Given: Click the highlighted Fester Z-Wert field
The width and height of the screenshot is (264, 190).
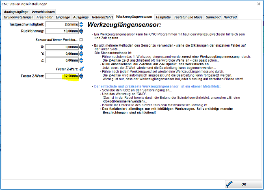Looking at the screenshot, I should [x=62, y=76].
